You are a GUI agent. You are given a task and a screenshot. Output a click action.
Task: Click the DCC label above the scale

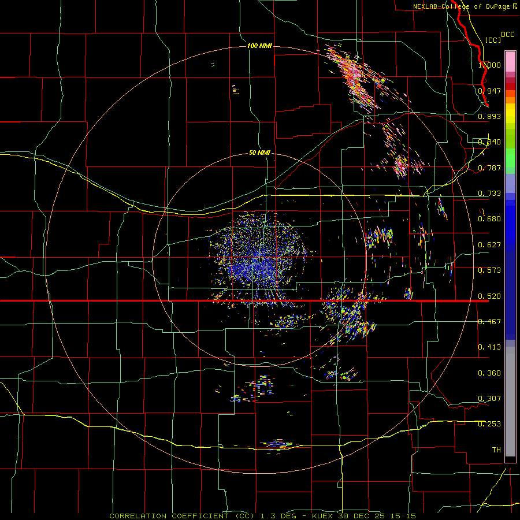click(x=507, y=35)
